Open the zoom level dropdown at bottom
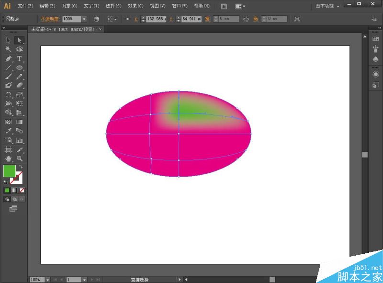This screenshot has width=383, height=283. (x=47, y=280)
